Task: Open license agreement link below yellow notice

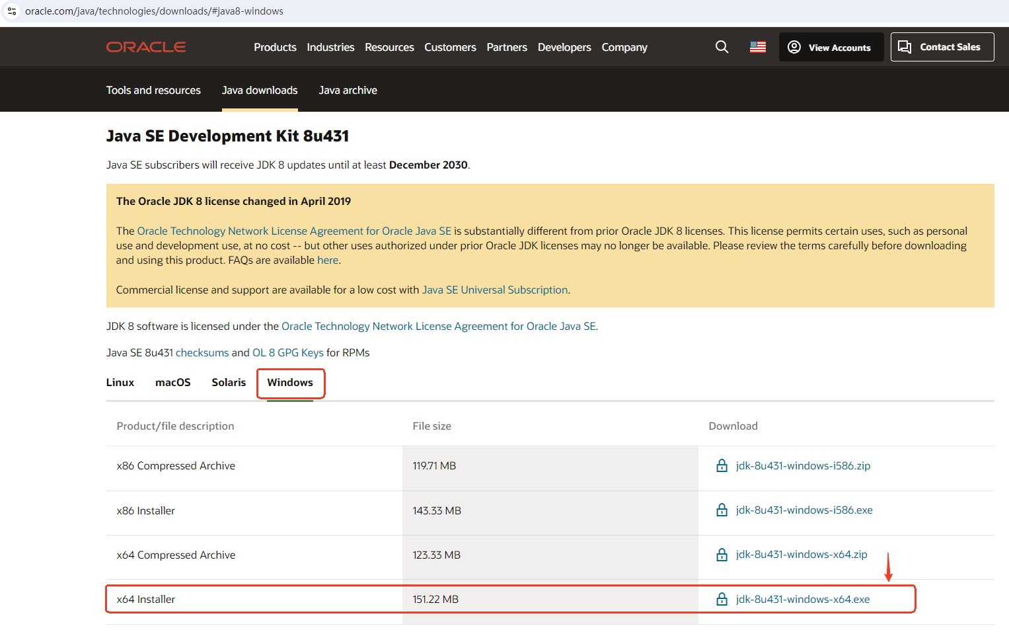Action: (439, 326)
